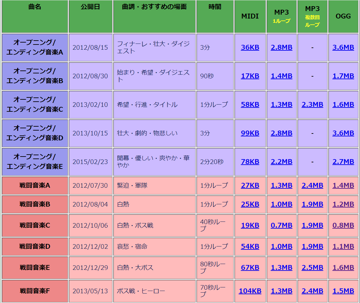Select the MIDI column header
This screenshot has height=303, width=360.
[x=250, y=17]
